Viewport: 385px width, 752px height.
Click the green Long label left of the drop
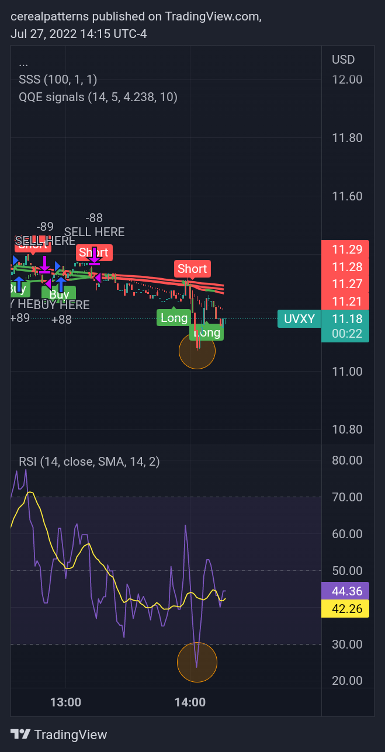(174, 318)
